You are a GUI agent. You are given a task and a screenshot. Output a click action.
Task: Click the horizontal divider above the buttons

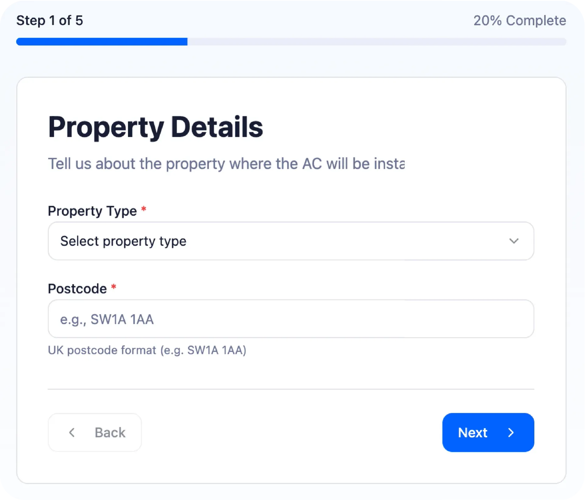(291, 389)
